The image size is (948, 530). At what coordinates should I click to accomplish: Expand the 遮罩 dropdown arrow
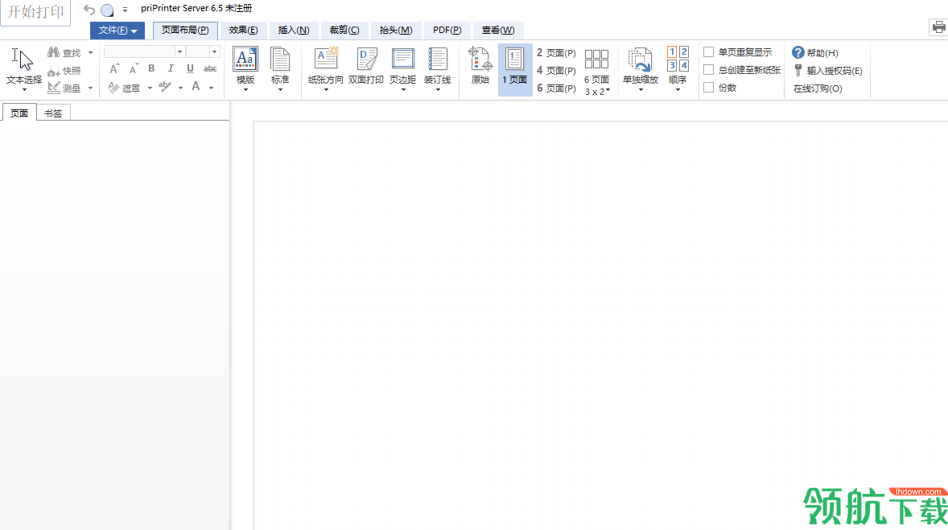[x=150, y=88]
